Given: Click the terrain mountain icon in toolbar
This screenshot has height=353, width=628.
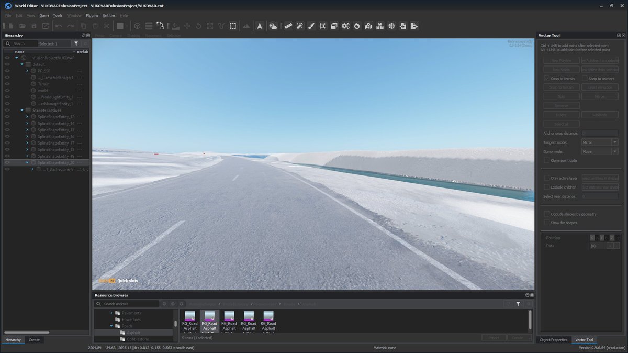Looking at the screenshot, I should click(246, 26).
